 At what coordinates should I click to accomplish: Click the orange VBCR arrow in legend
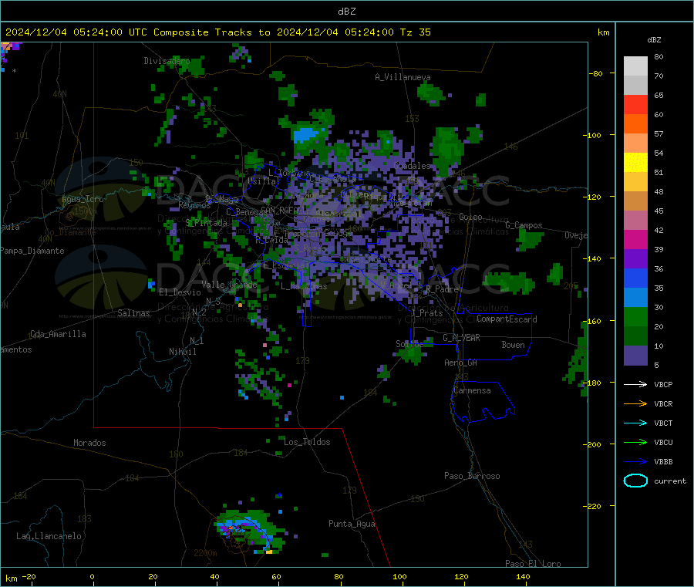click(635, 403)
